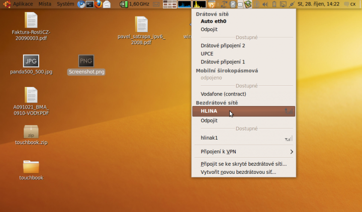Click the power plug tray icon
This screenshot has width=362, height=212.
click(292, 4)
